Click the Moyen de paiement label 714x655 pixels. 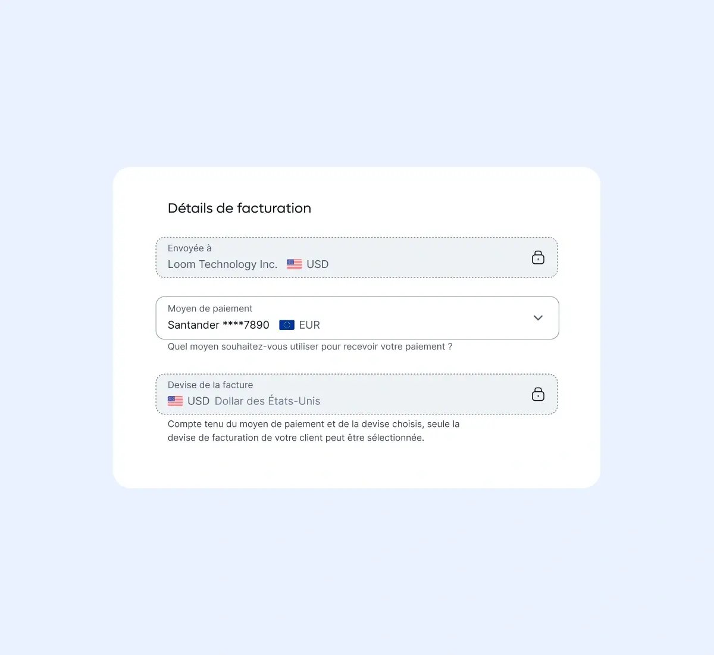pyautogui.click(x=210, y=308)
